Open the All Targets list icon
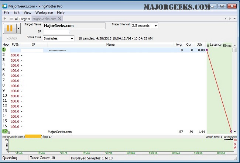The image size is (240, 163). click(11, 19)
